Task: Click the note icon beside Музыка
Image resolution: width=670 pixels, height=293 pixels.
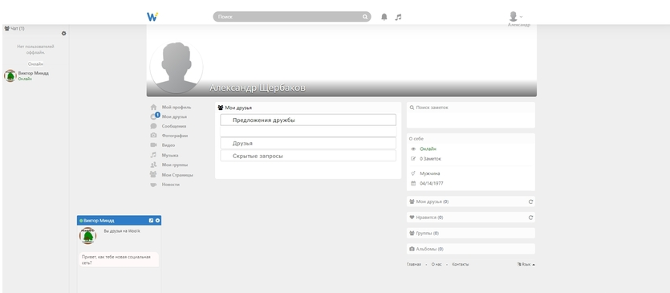Action: [153, 155]
